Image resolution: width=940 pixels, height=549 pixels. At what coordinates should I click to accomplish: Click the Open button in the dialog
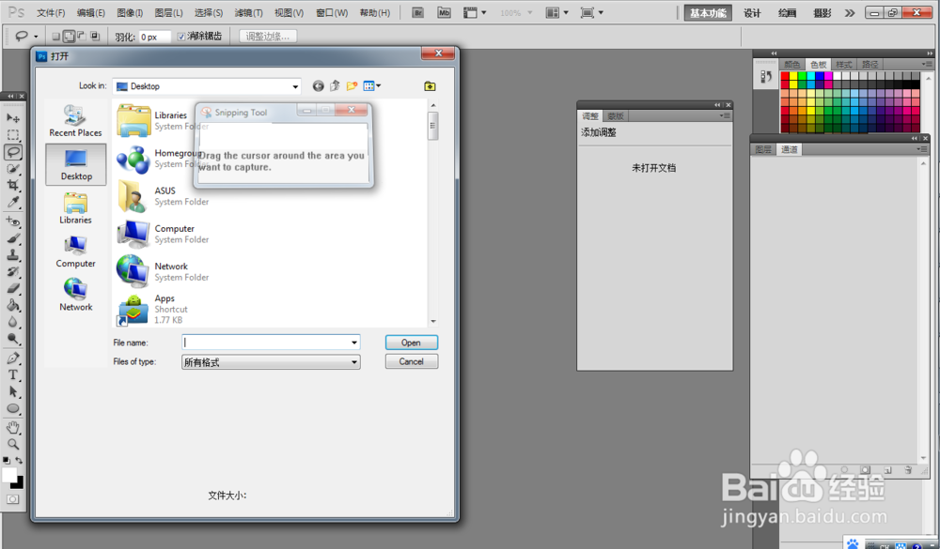point(412,343)
